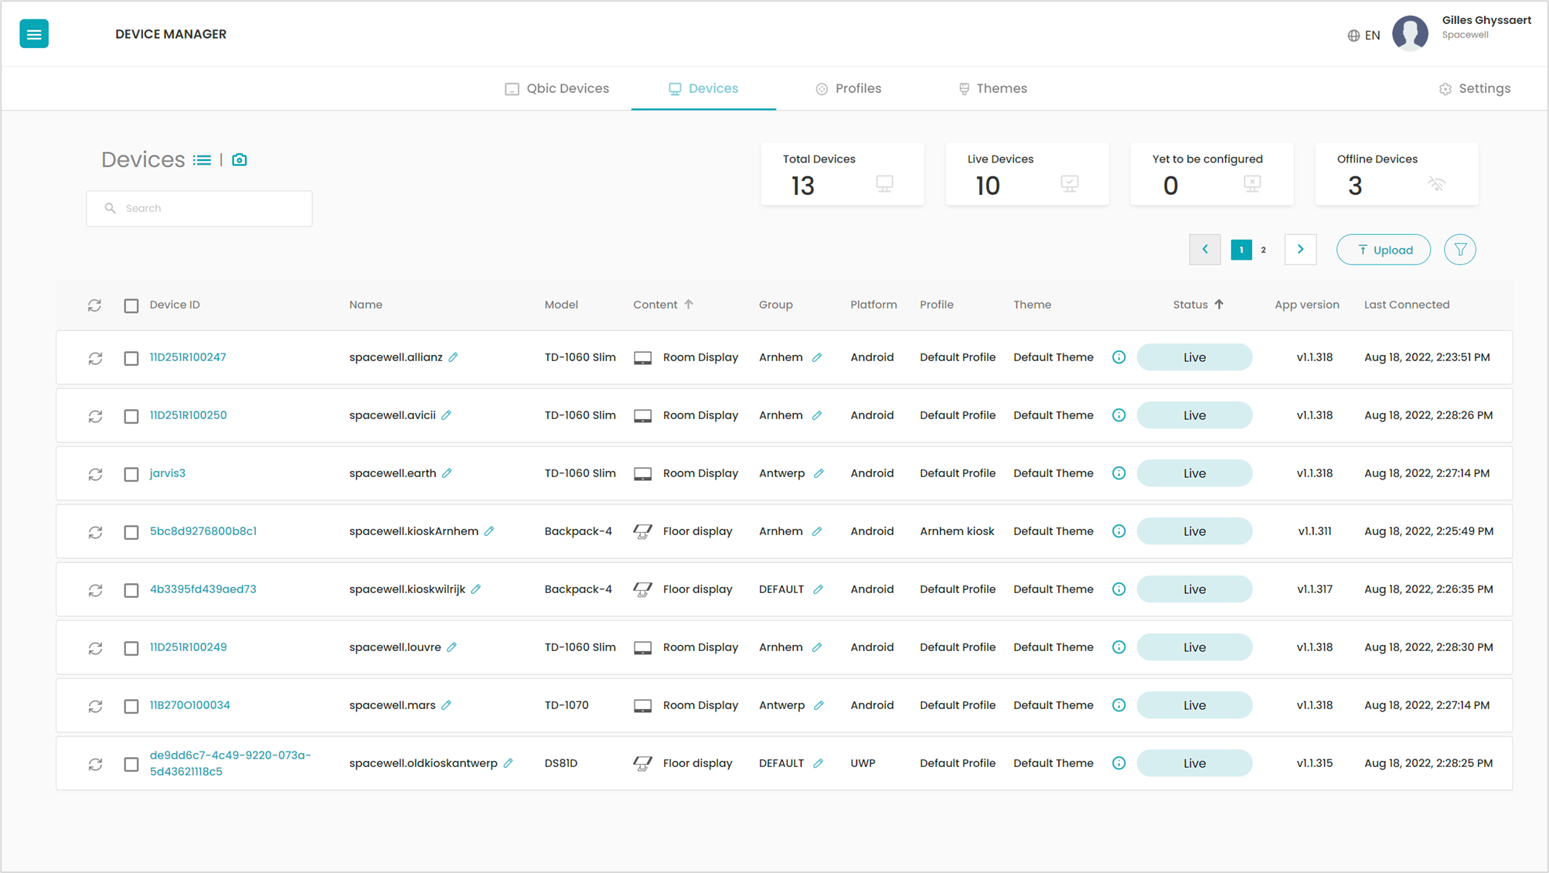
Task: Refresh all devices in header row
Action: coord(94,305)
